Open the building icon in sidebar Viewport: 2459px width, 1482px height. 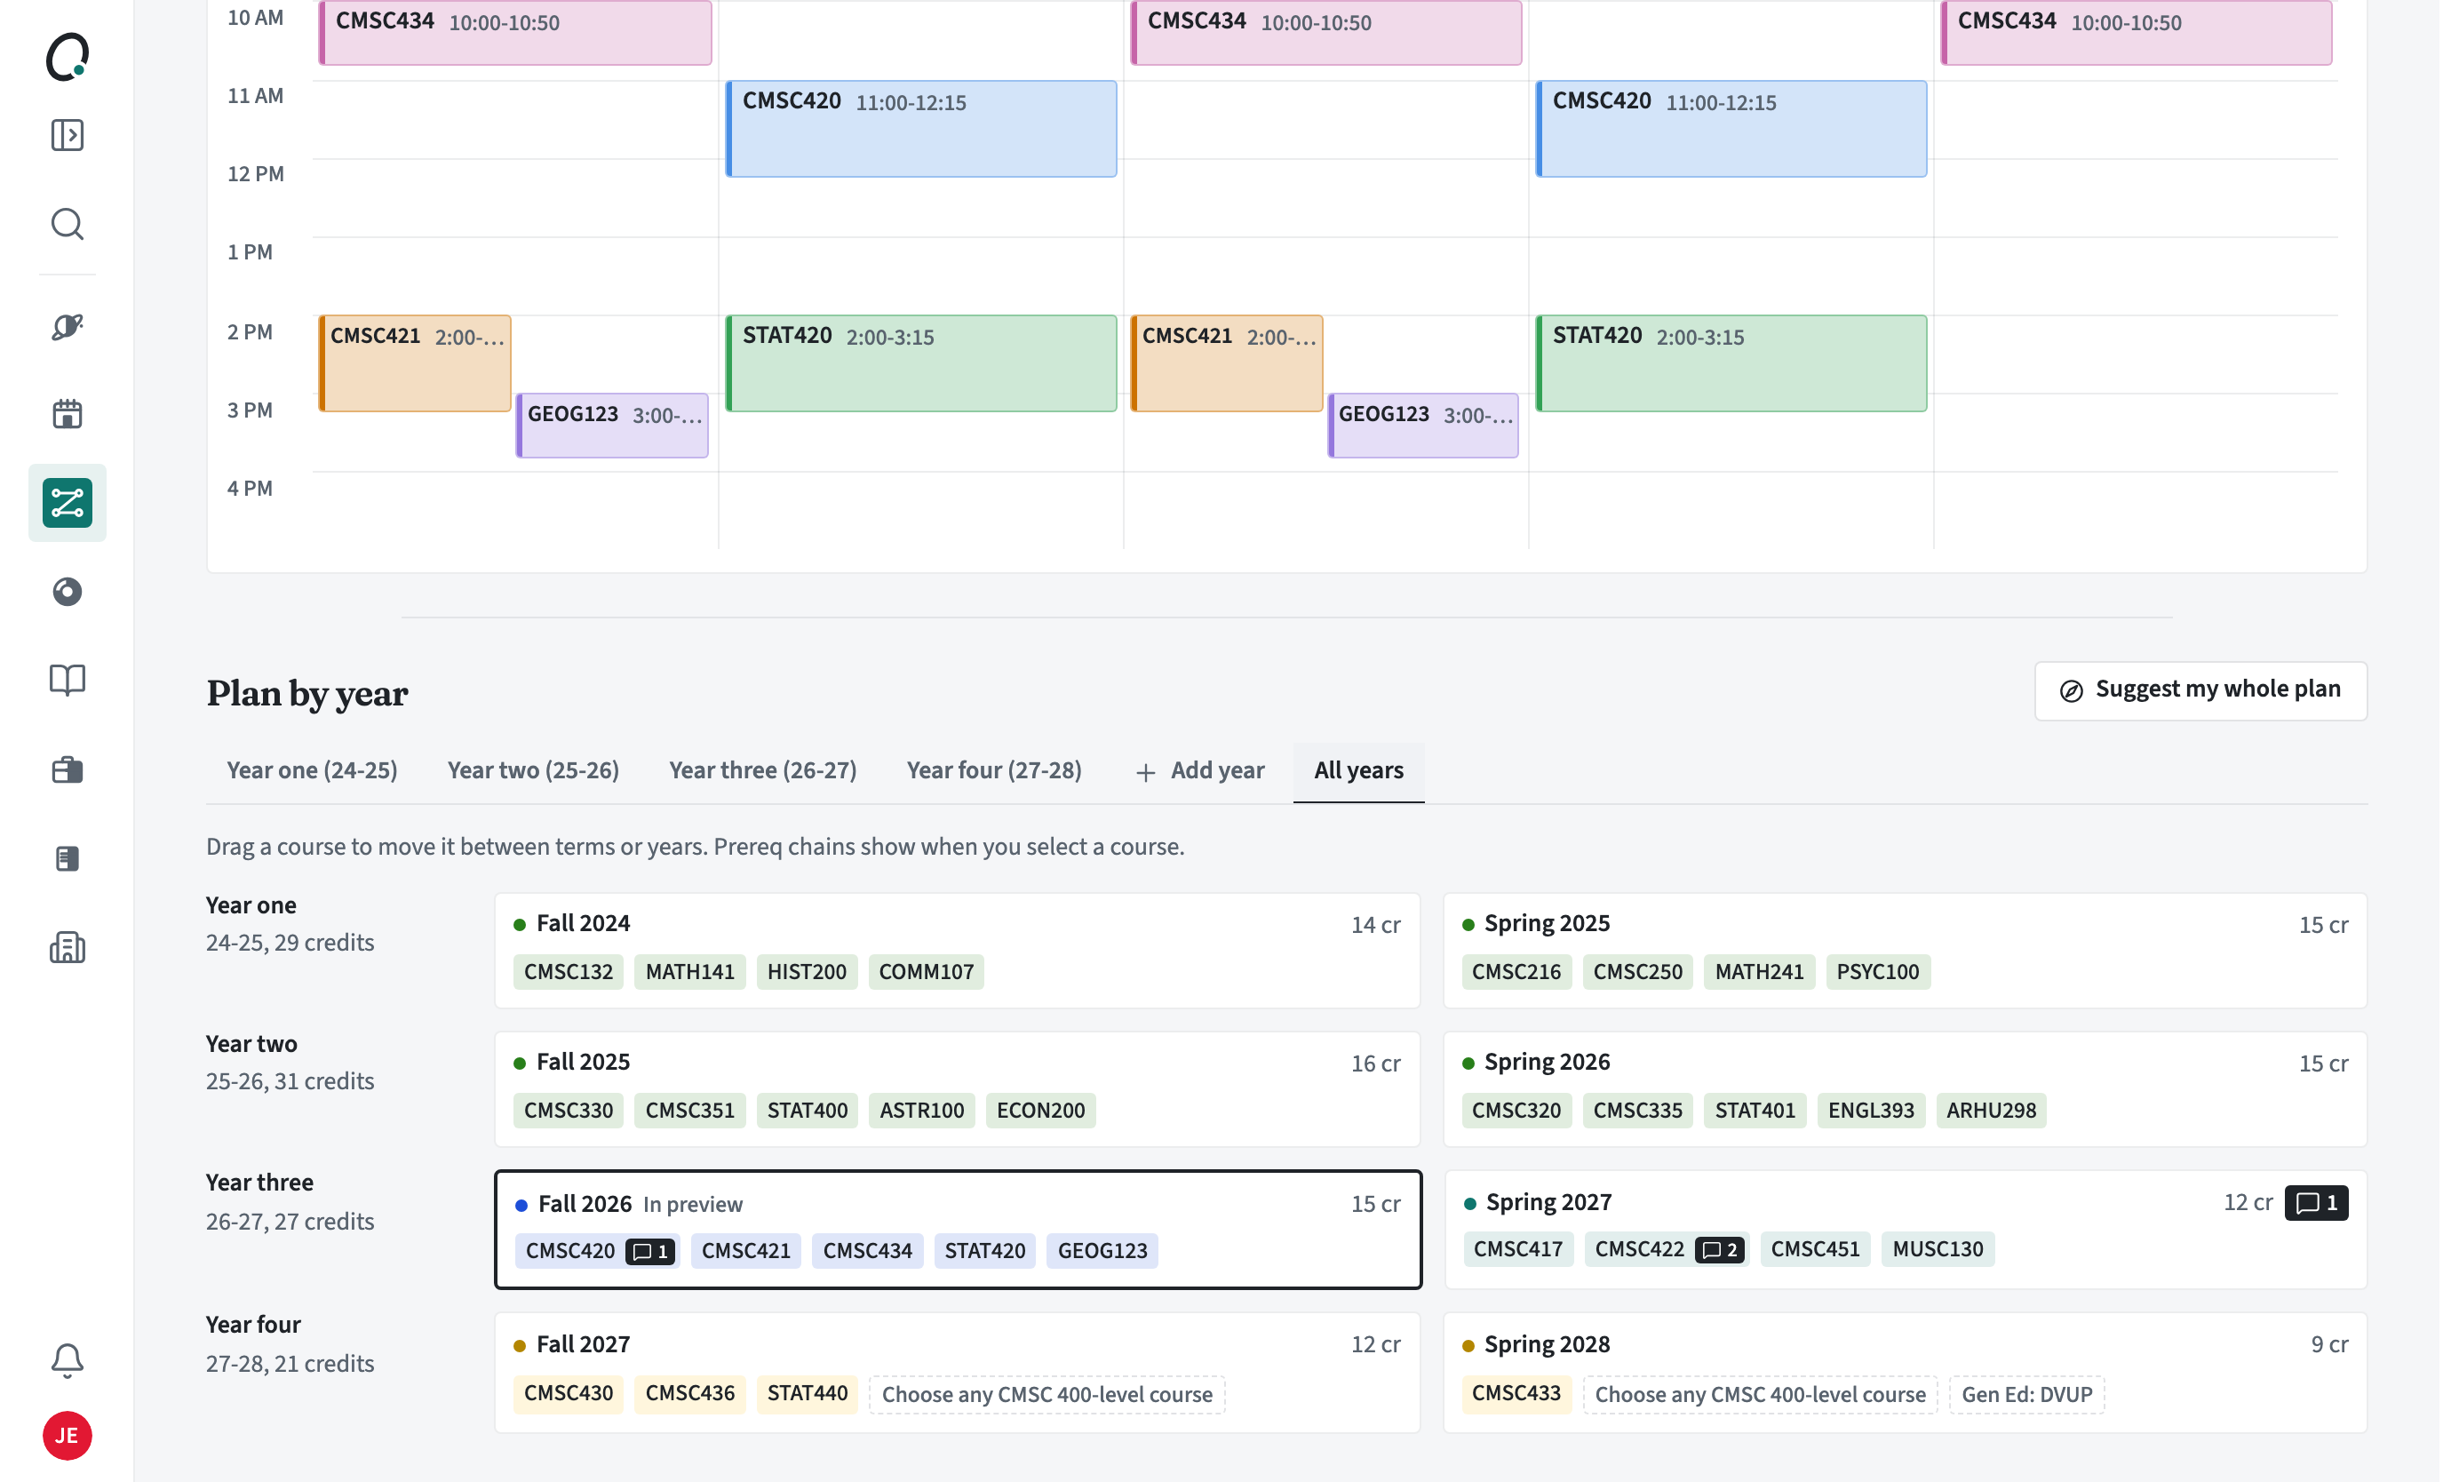pyautogui.click(x=67, y=947)
